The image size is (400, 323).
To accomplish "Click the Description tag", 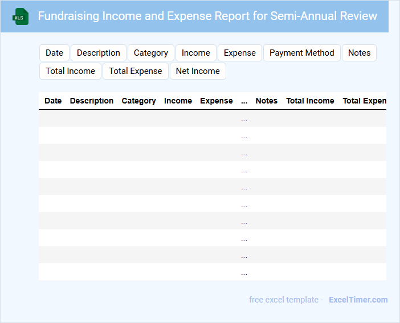I will 98,53.
